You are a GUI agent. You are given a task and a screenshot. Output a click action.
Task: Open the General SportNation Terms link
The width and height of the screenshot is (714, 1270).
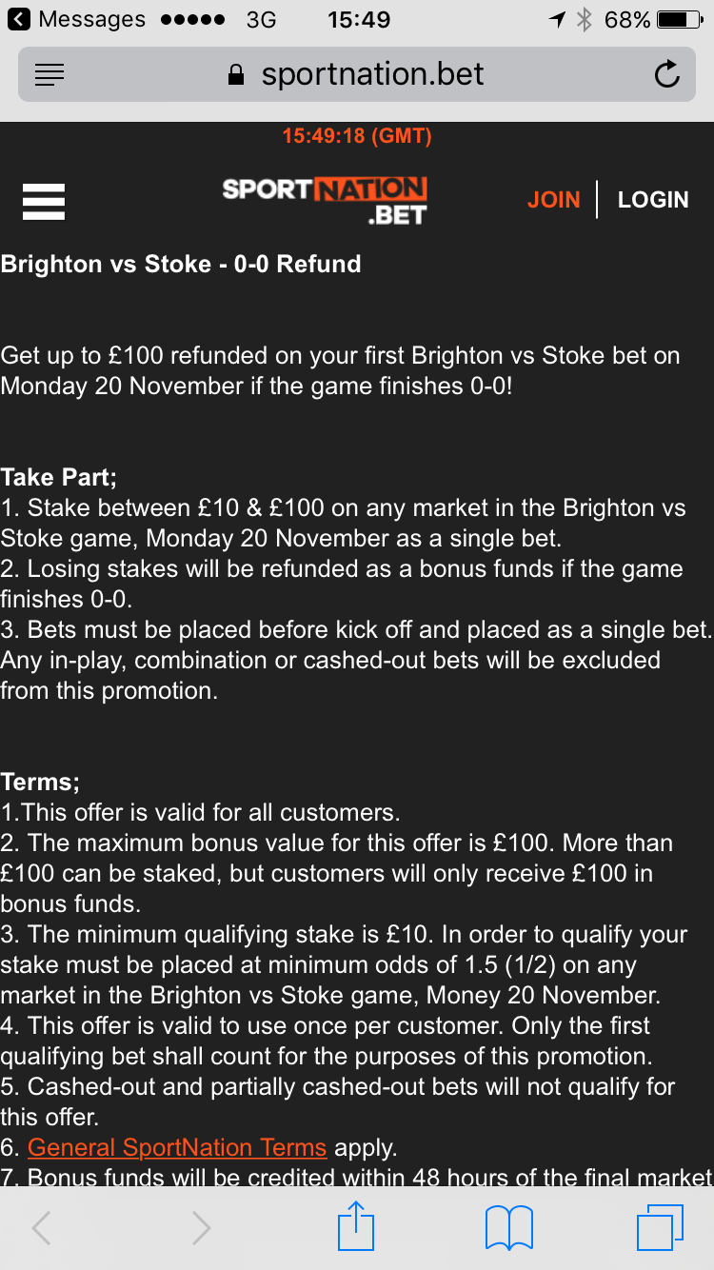177,1147
